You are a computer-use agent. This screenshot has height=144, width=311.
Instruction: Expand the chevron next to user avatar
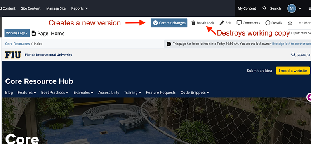click(300, 8)
